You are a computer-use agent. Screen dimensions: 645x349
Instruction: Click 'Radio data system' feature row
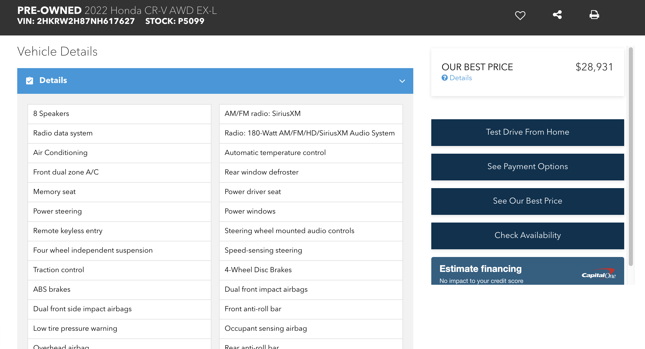tap(119, 133)
